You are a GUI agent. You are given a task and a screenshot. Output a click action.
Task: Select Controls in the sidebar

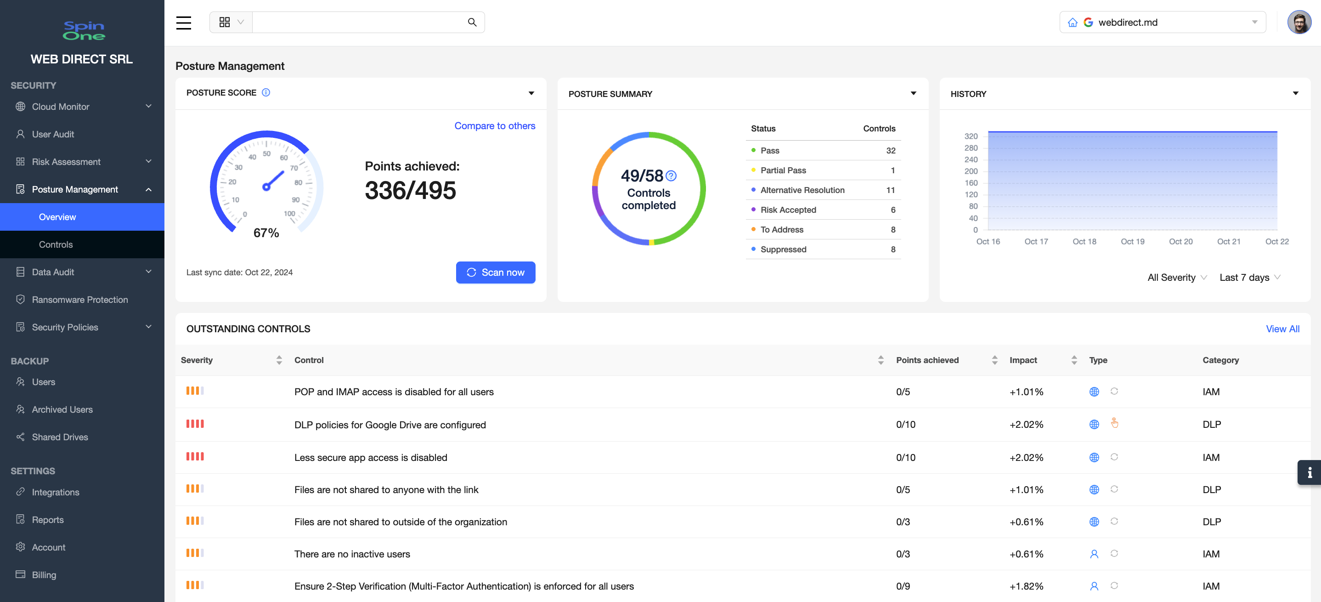pyautogui.click(x=56, y=244)
